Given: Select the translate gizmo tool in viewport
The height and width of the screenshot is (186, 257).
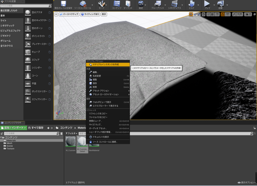Looking at the screenshot, I should pos(191,14).
